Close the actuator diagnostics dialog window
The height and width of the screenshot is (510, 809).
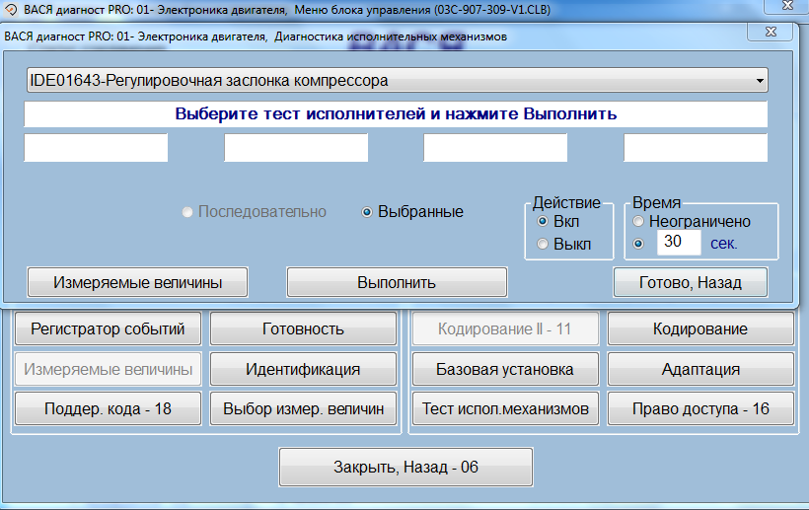pyautogui.click(x=771, y=32)
